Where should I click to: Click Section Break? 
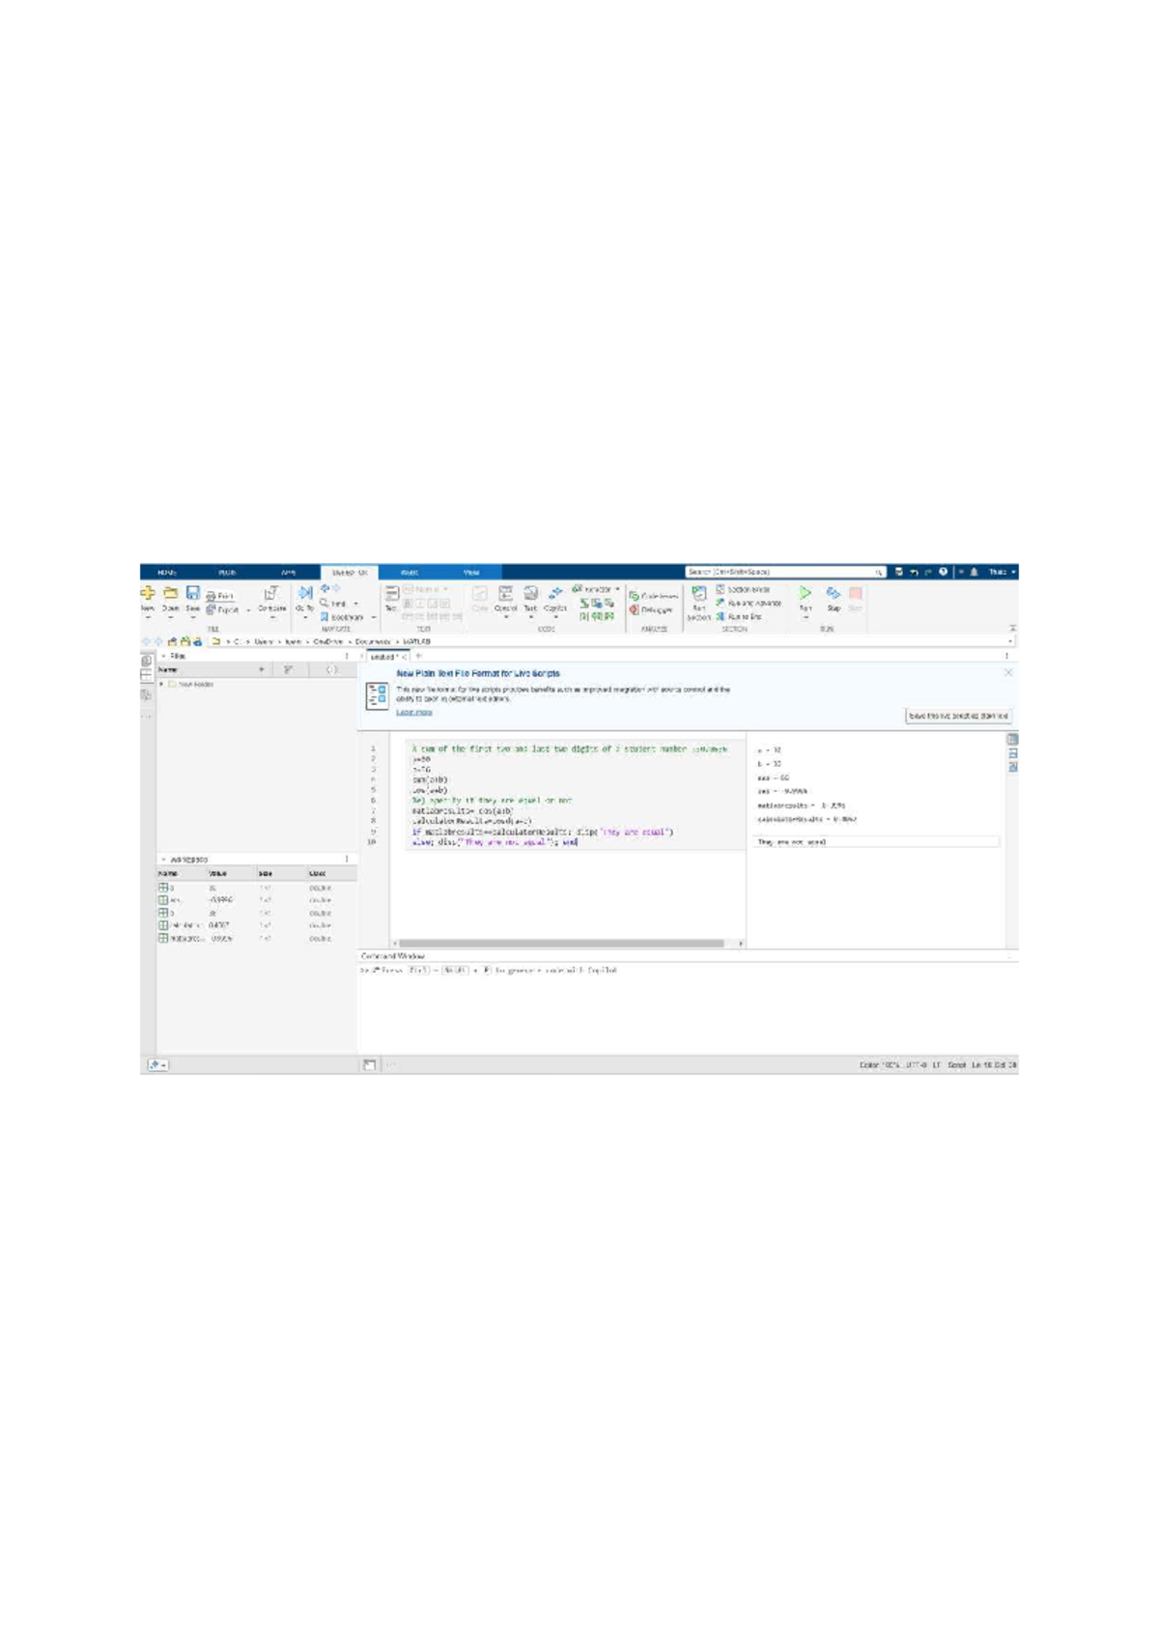743,589
